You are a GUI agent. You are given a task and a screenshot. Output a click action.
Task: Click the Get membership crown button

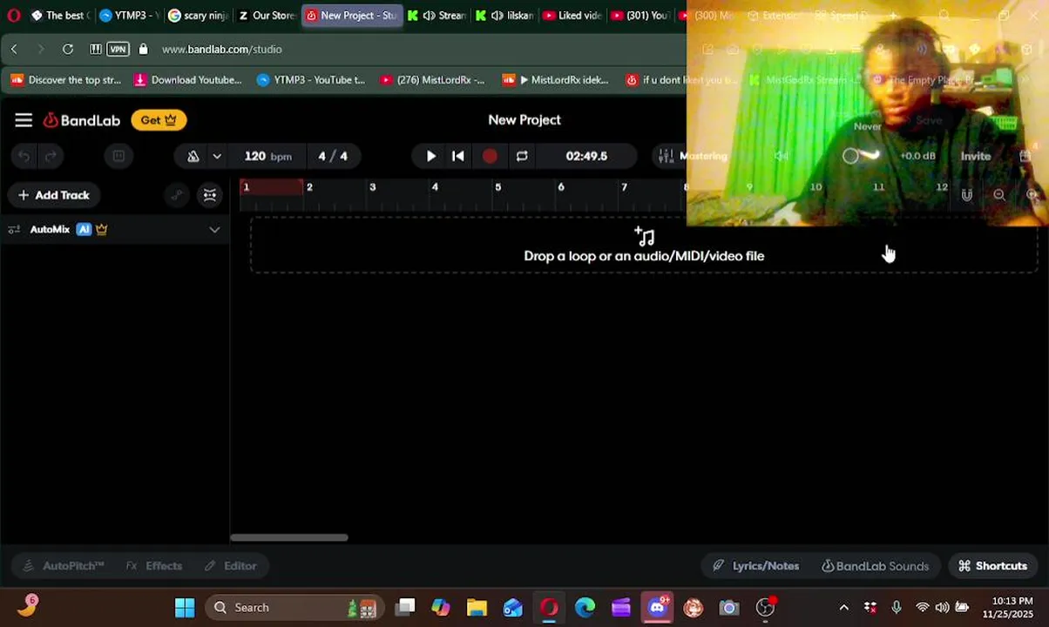click(159, 120)
